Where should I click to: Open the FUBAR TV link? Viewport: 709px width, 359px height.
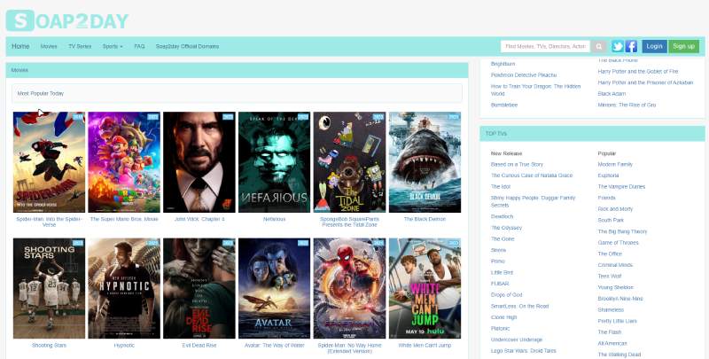(x=500, y=284)
